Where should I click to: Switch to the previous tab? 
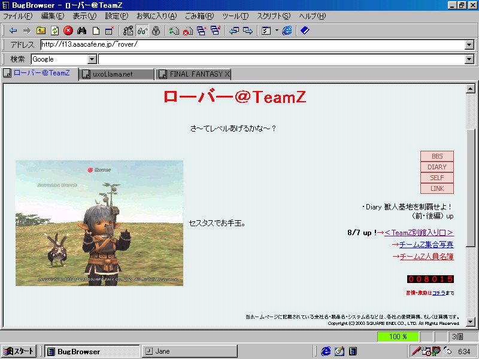pyautogui.click(x=234, y=31)
